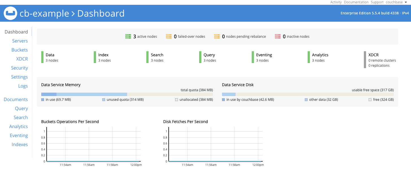
Task: Open the Support link
Action: (377, 2)
